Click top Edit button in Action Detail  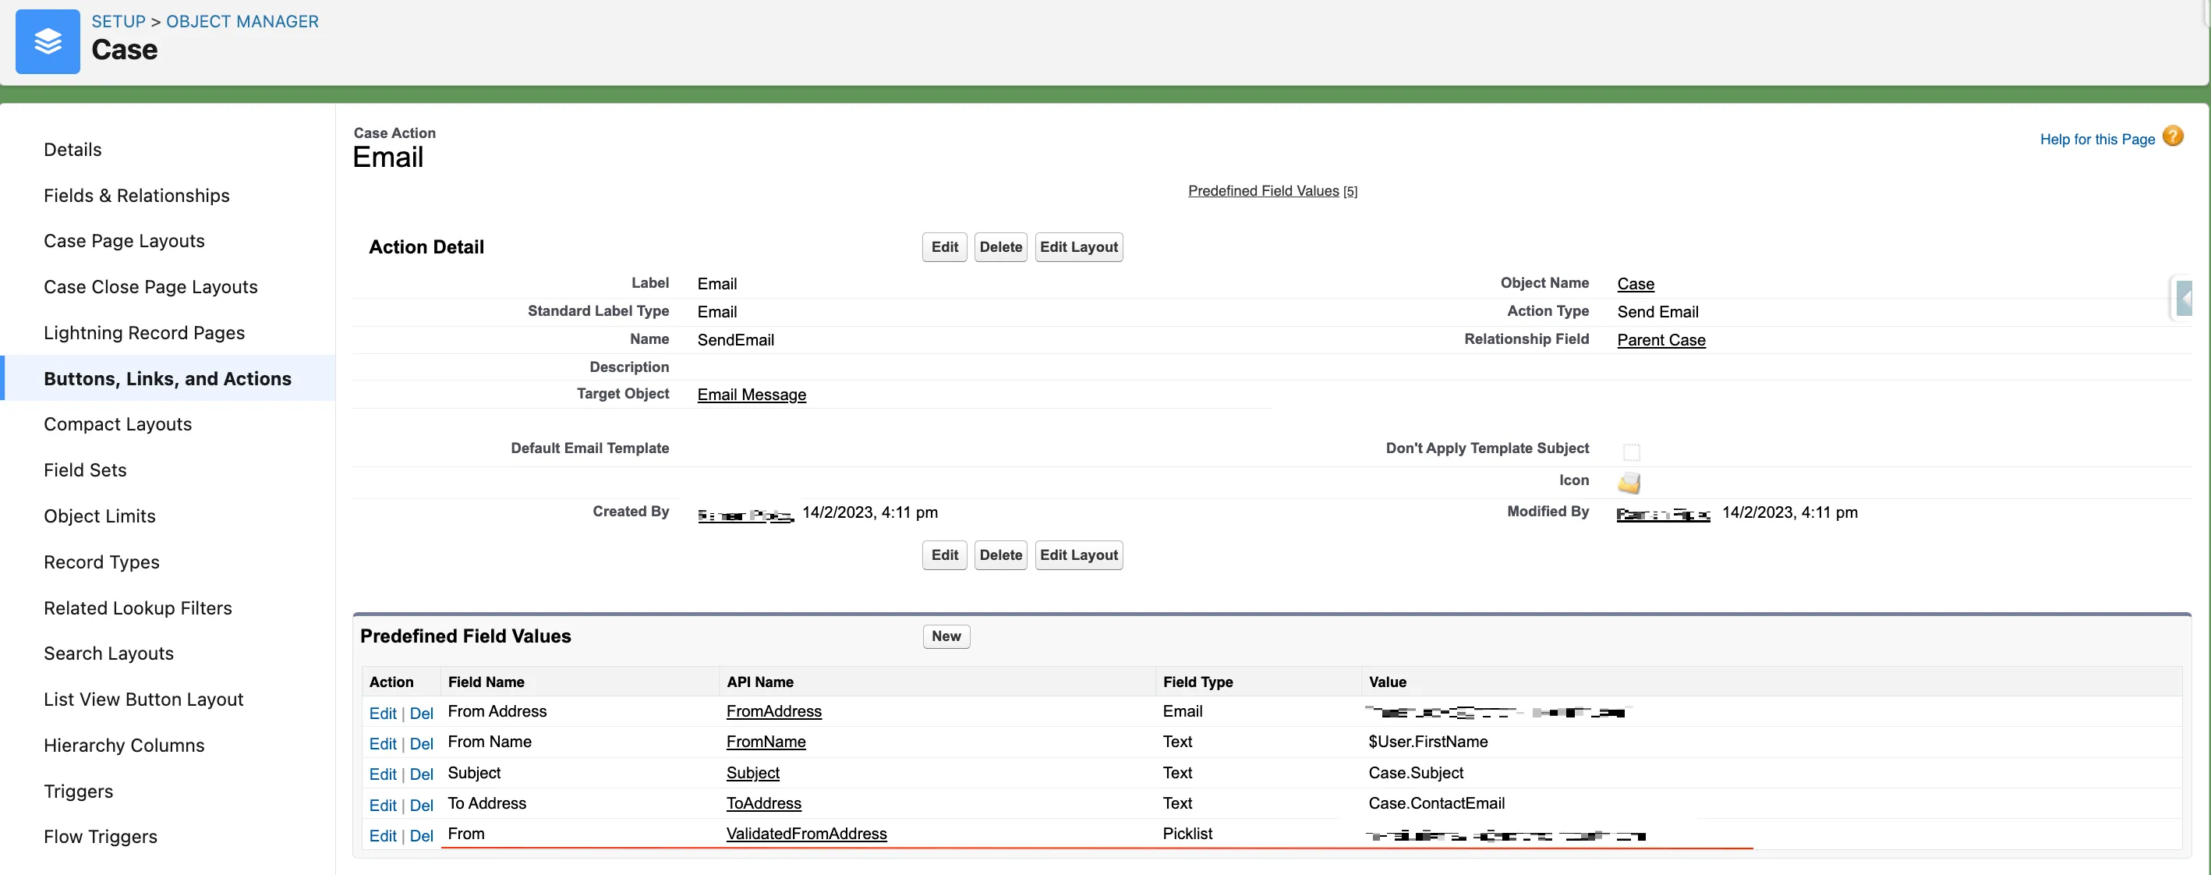pyautogui.click(x=944, y=247)
